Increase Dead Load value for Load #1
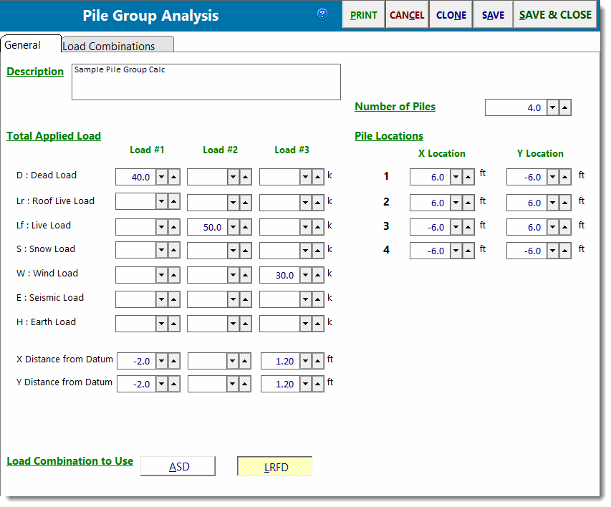The width and height of the screenshot is (611, 507). click(x=174, y=177)
